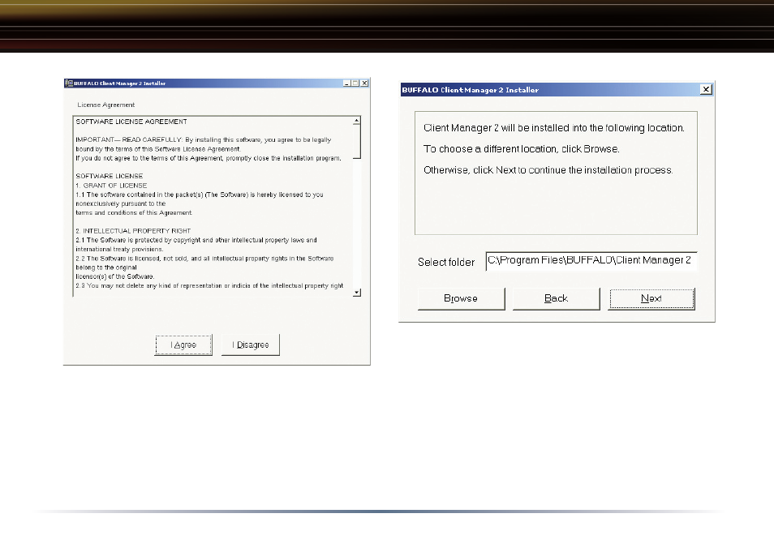Click the '2. INTELLECTUAL PROPERTY RIGHT' line
Screen dimensions: 774x535
(x=133, y=231)
